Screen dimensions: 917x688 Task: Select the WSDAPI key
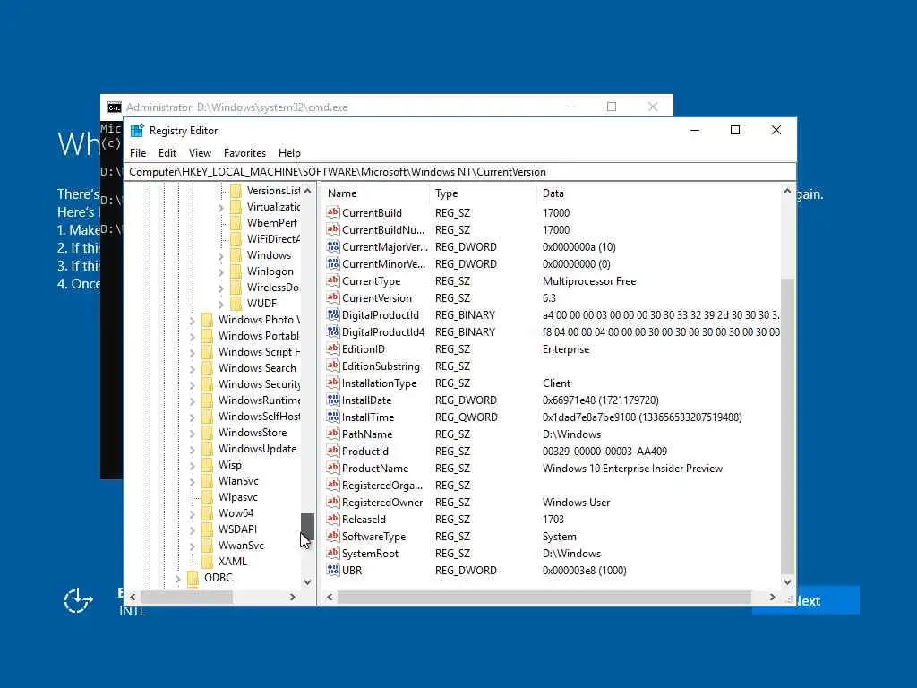237,529
